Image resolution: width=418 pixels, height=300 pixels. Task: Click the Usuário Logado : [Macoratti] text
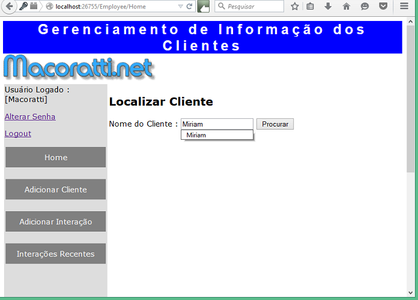pyautogui.click(x=37, y=95)
